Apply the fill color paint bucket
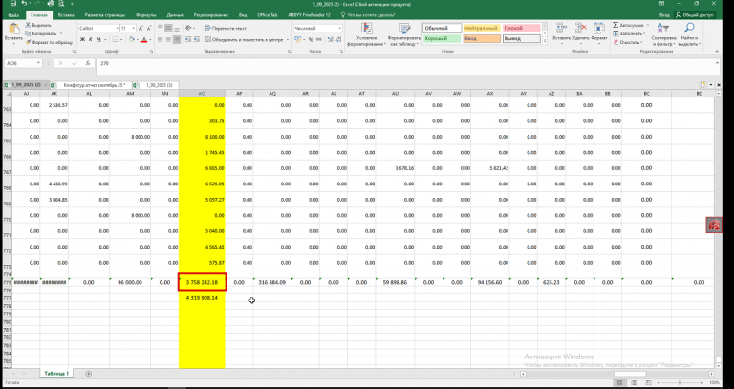Image resolution: width=734 pixels, height=389 pixels. tap(132, 40)
